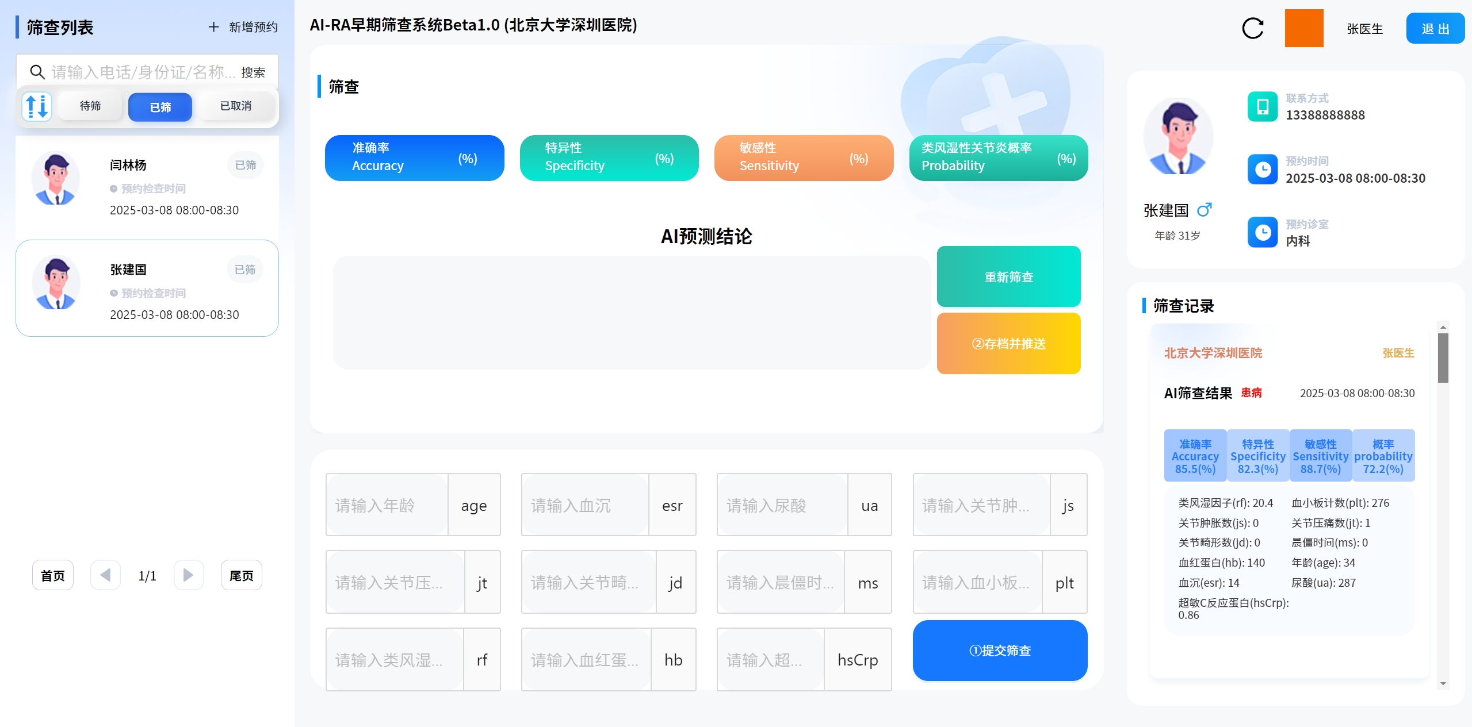
Task: Click the search magnifier icon
Action: tap(37, 72)
